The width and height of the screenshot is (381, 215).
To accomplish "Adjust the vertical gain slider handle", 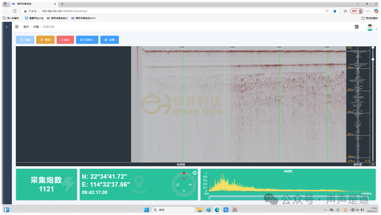I will (x=373, y=59).
